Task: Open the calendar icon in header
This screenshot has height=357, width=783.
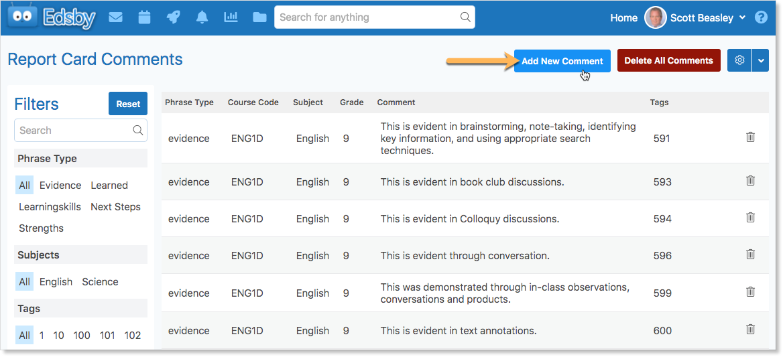Action: [x=144, y=17]
